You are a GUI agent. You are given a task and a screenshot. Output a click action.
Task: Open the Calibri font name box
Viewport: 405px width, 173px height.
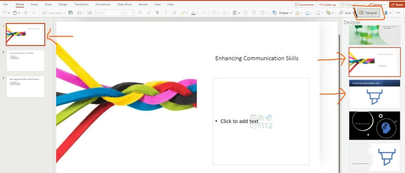[x=109, y=13]
